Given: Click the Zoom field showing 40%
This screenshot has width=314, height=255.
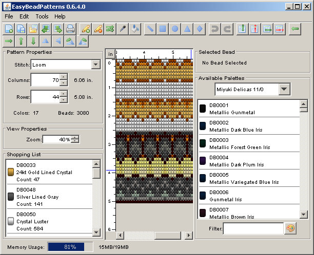Looking at the screenshot, I should coord(57,139).
